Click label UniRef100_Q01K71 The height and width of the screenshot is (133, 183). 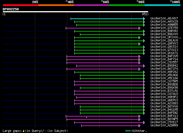pyautogui.click(x=164, y=53)
